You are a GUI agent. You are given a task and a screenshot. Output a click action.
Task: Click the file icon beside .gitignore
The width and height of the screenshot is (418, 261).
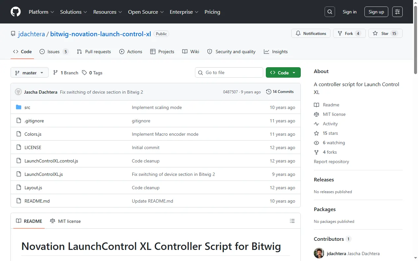click(19, 121)
